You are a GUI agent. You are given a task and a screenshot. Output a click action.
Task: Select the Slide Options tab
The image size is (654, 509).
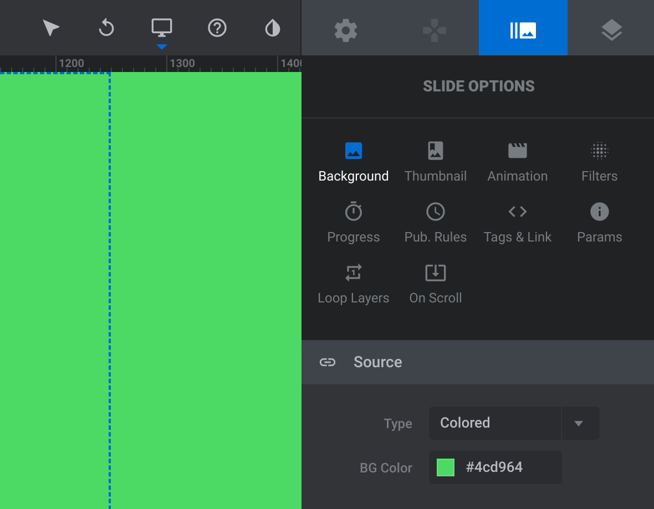click(523, 28)
